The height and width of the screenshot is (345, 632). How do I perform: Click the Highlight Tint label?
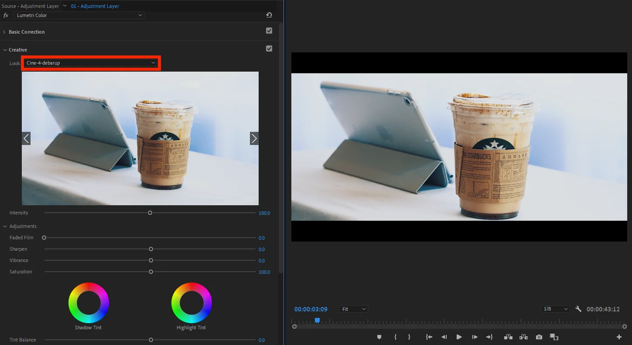click(191, 328)
